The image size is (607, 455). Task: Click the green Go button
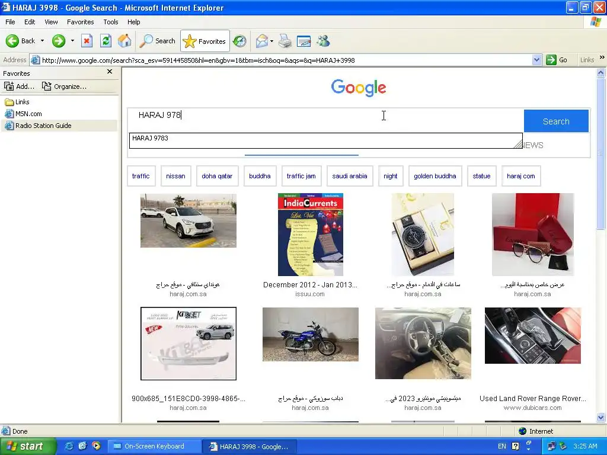click(557, 60)
